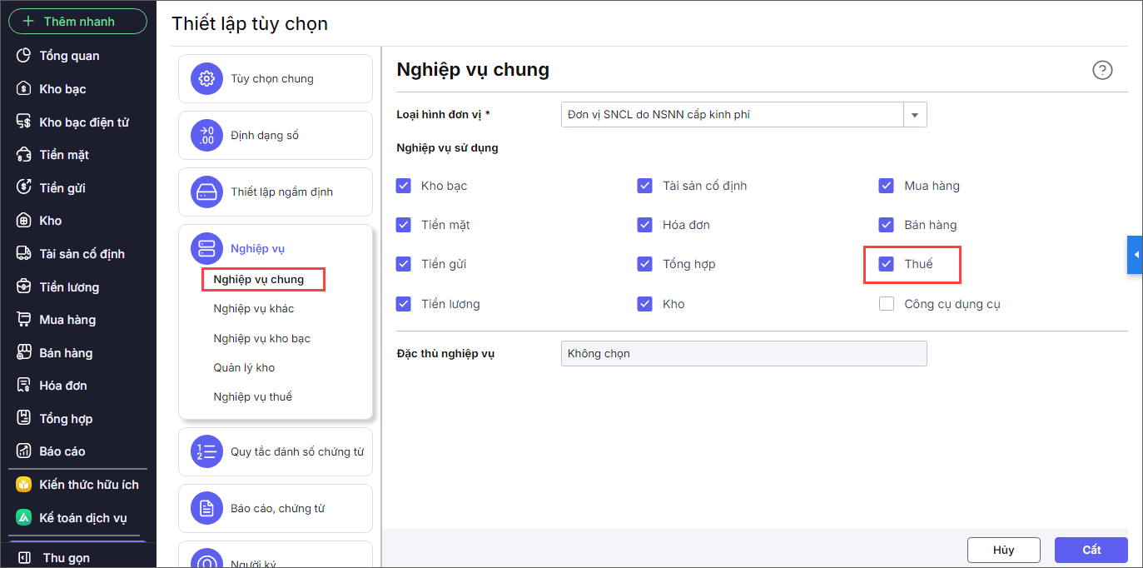Click the Kiến thức hữu ích yellow icon

[24, 485]
